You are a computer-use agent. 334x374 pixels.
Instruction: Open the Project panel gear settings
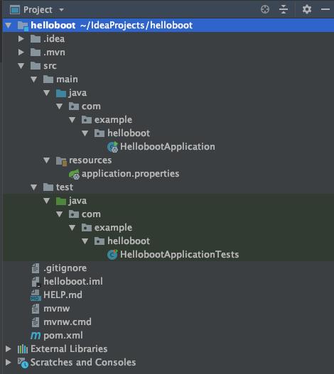307,9
